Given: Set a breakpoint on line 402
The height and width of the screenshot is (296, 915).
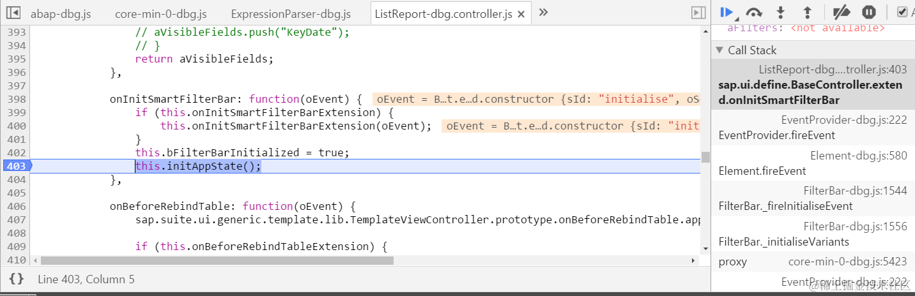Looking at the screenshot, I should pyautogui.click(x=16, y=152).
